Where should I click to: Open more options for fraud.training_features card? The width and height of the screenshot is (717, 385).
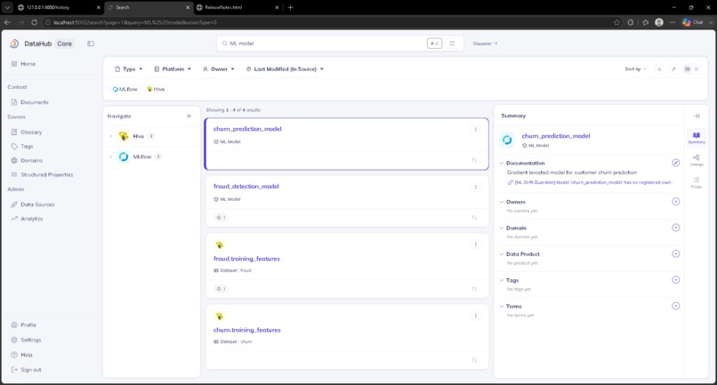pos(476,245)
